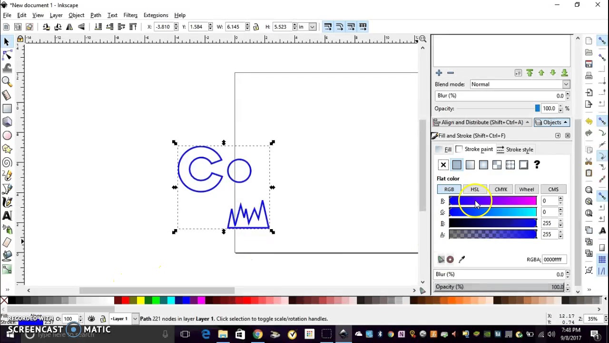The image size is (609, 343).
Task: Select the Node edit tool
Action: 7,55
